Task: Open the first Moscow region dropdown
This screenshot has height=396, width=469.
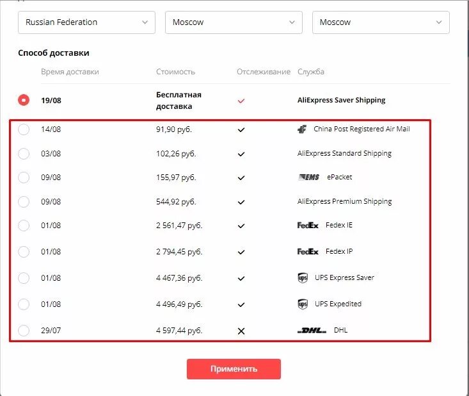Action: tap(234, 22)
